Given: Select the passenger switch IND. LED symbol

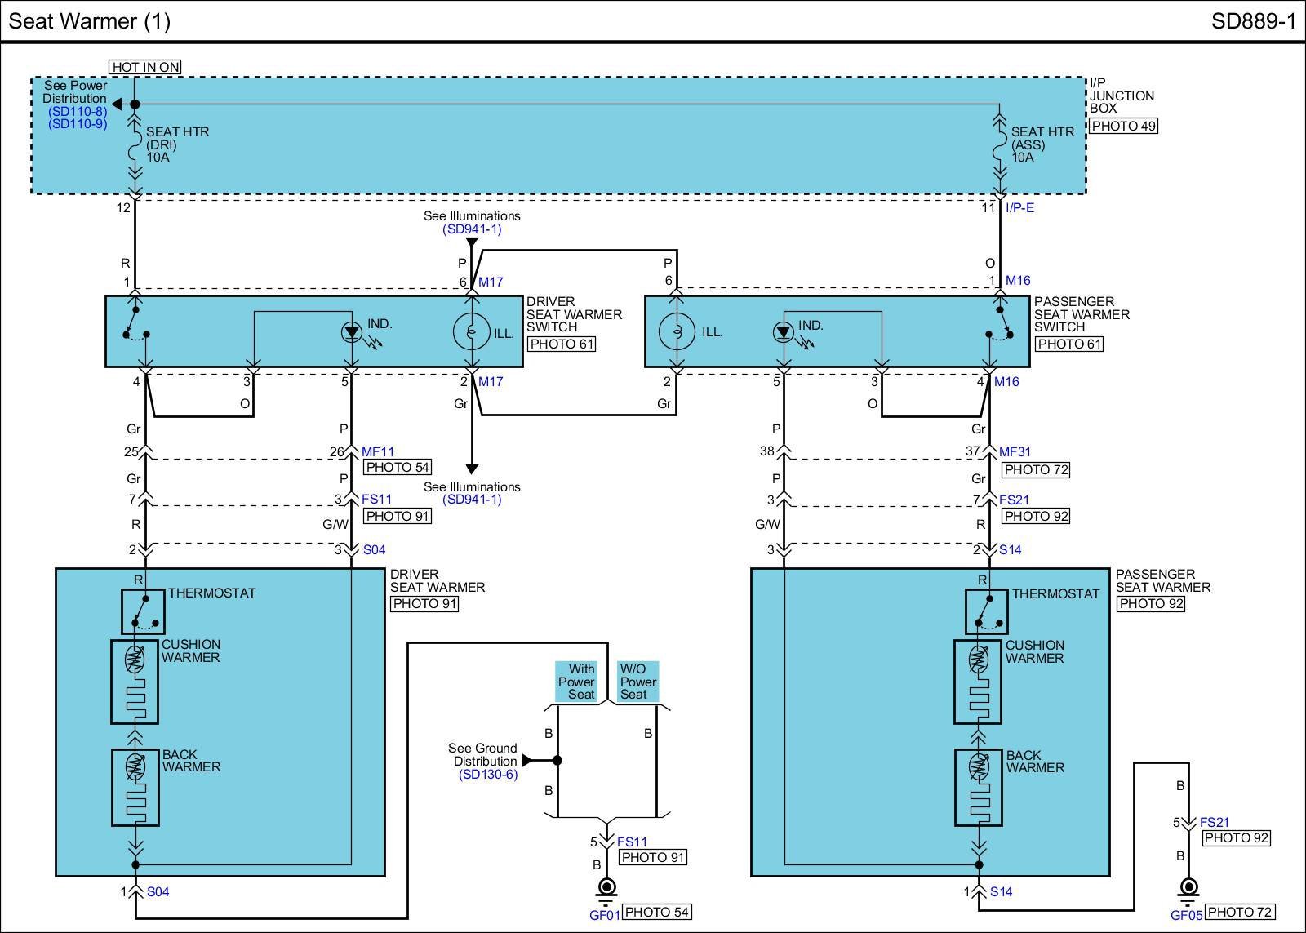Looking at the screenshot, I should coord(783,332).
